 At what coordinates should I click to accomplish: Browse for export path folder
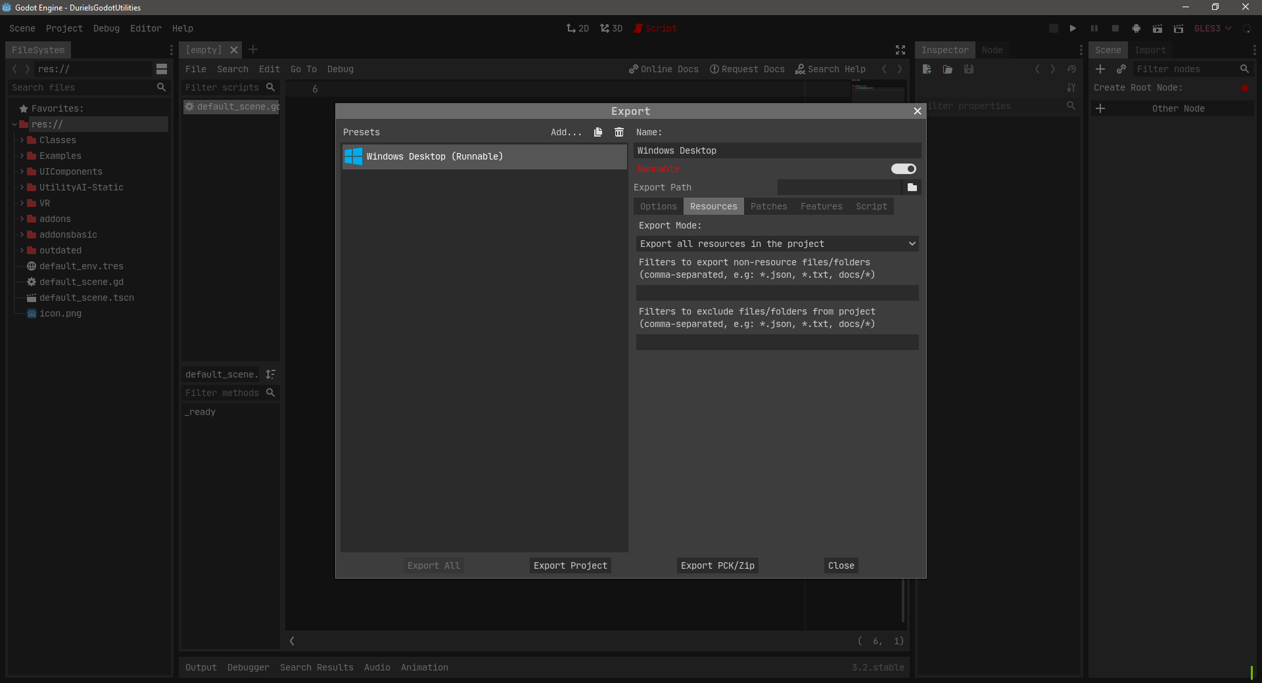(x=912, y=187)
